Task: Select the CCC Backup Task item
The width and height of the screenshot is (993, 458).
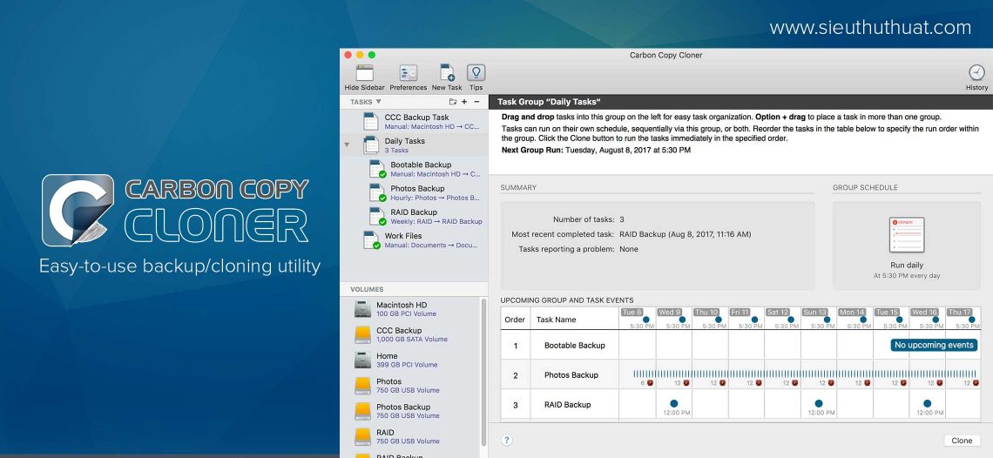Action: click(x=414, y=122)
